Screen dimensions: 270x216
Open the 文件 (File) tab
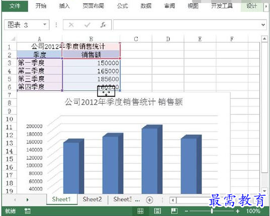[x=15, y=6]
